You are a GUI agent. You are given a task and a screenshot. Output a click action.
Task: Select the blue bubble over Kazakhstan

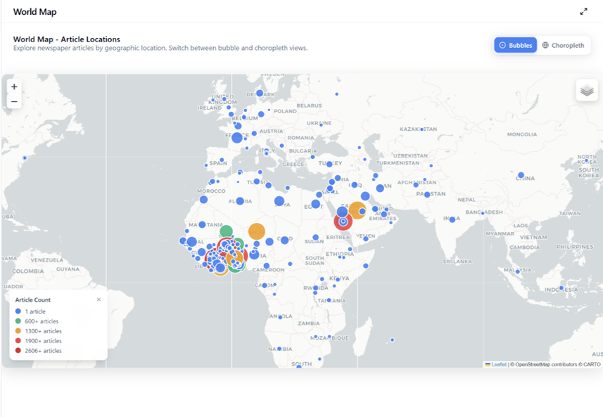click(x=421, y=129)
